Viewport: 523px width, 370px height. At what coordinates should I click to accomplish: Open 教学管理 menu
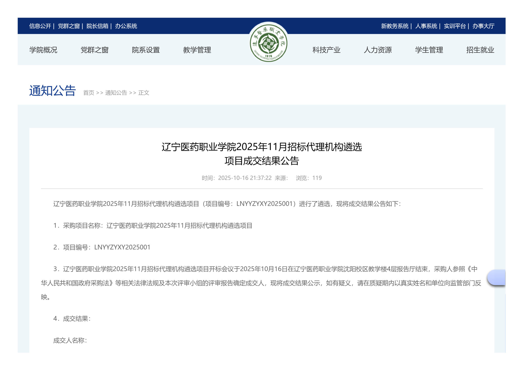(x=197, y=50)
